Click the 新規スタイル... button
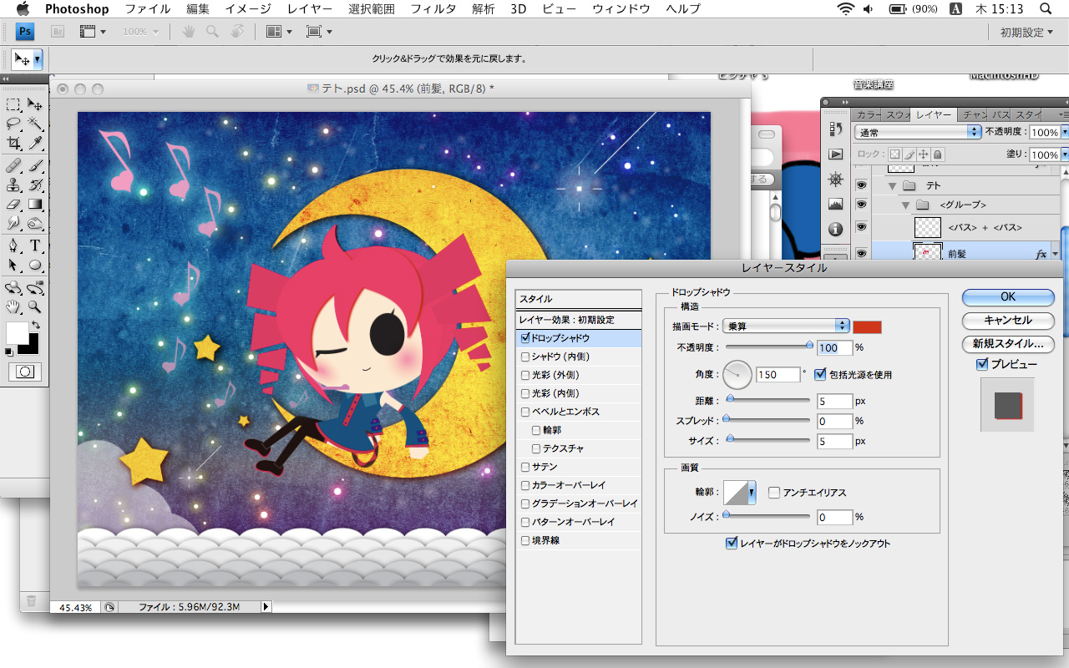 pos(1008,343)
